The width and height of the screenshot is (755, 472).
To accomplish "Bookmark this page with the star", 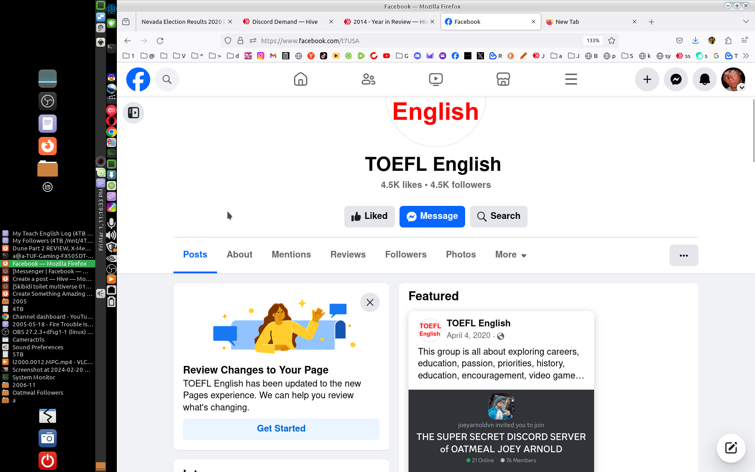I will [612, 40].
